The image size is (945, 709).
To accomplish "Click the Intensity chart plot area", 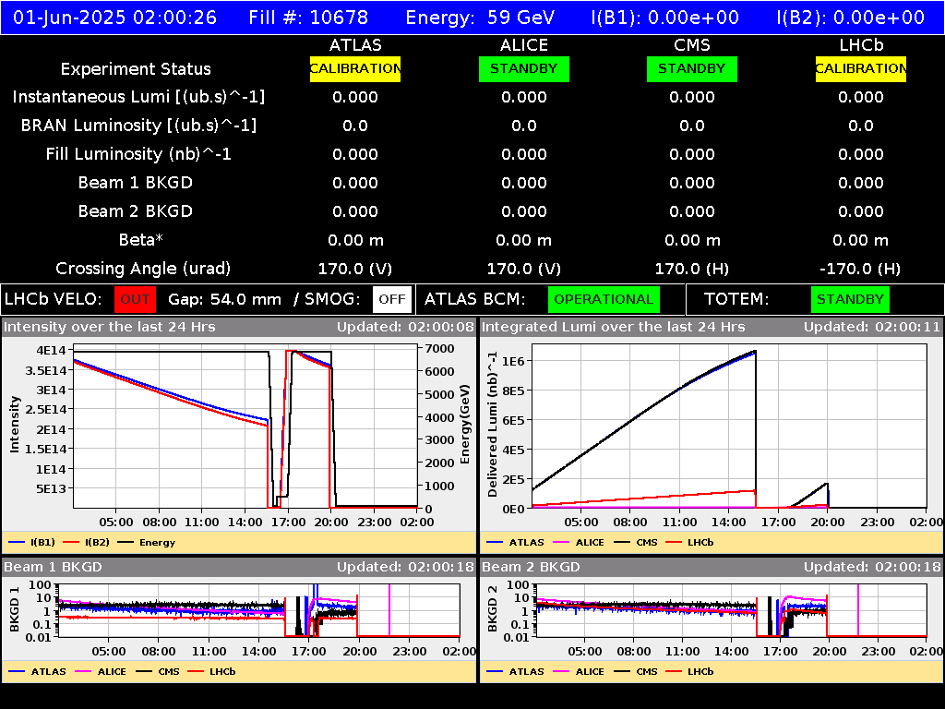I will tap(245, 427).
